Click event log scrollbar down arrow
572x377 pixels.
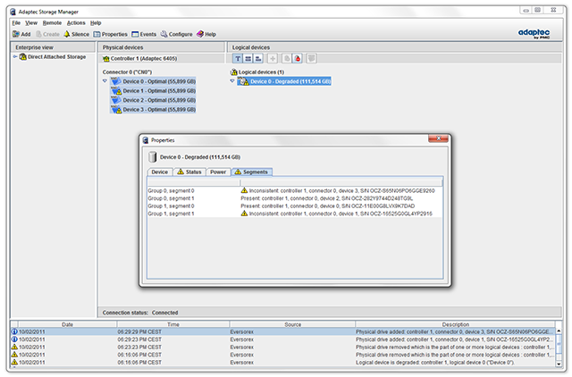point(559,364)
